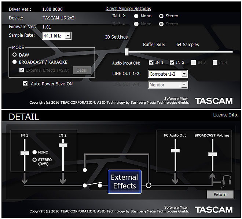Click the routing switch before External Effects
The image size is (242, 219).
pyautogui.click(x=92, y=185)
